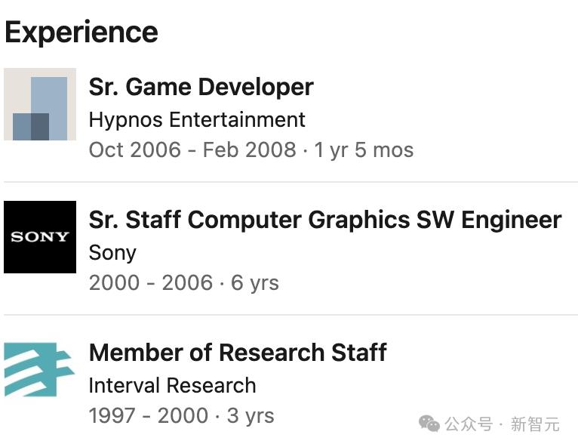Open the Member of Research Staff entry
The image size is (578, 447).
[x=238, y=353]
